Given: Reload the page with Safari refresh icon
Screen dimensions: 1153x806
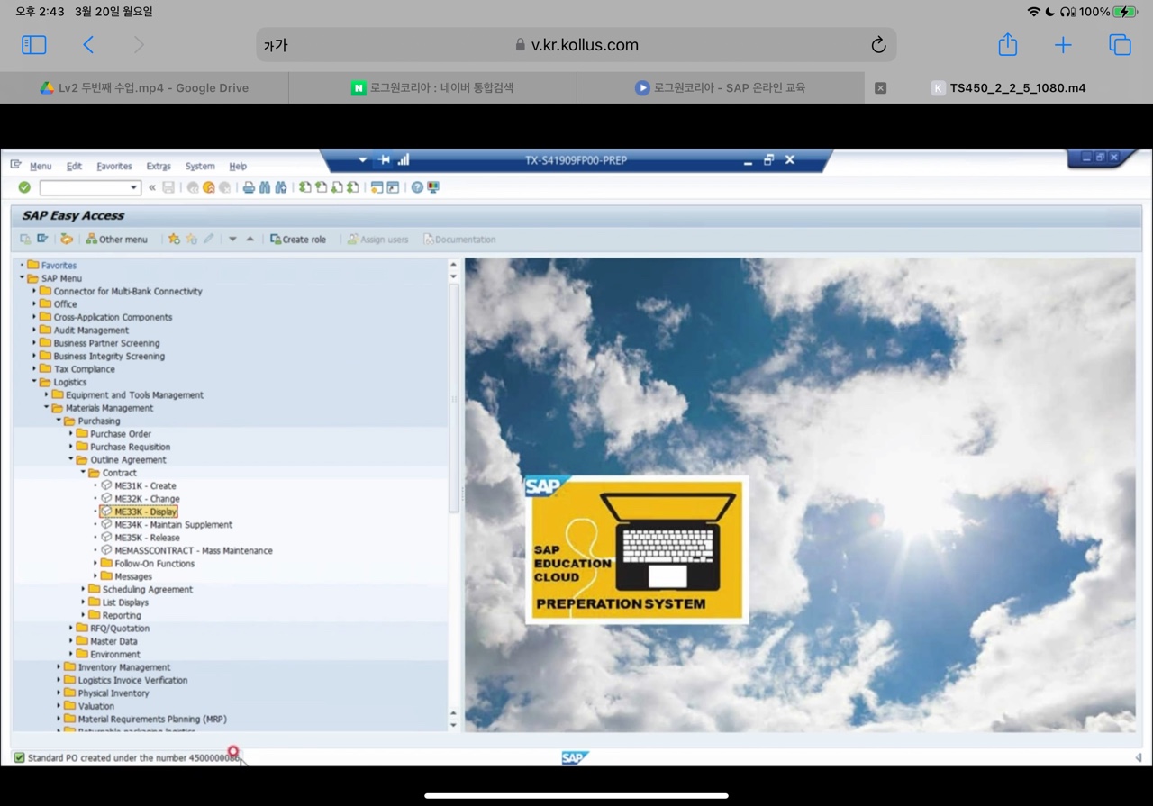Looking at the screenshot, I should coord(878,45).
